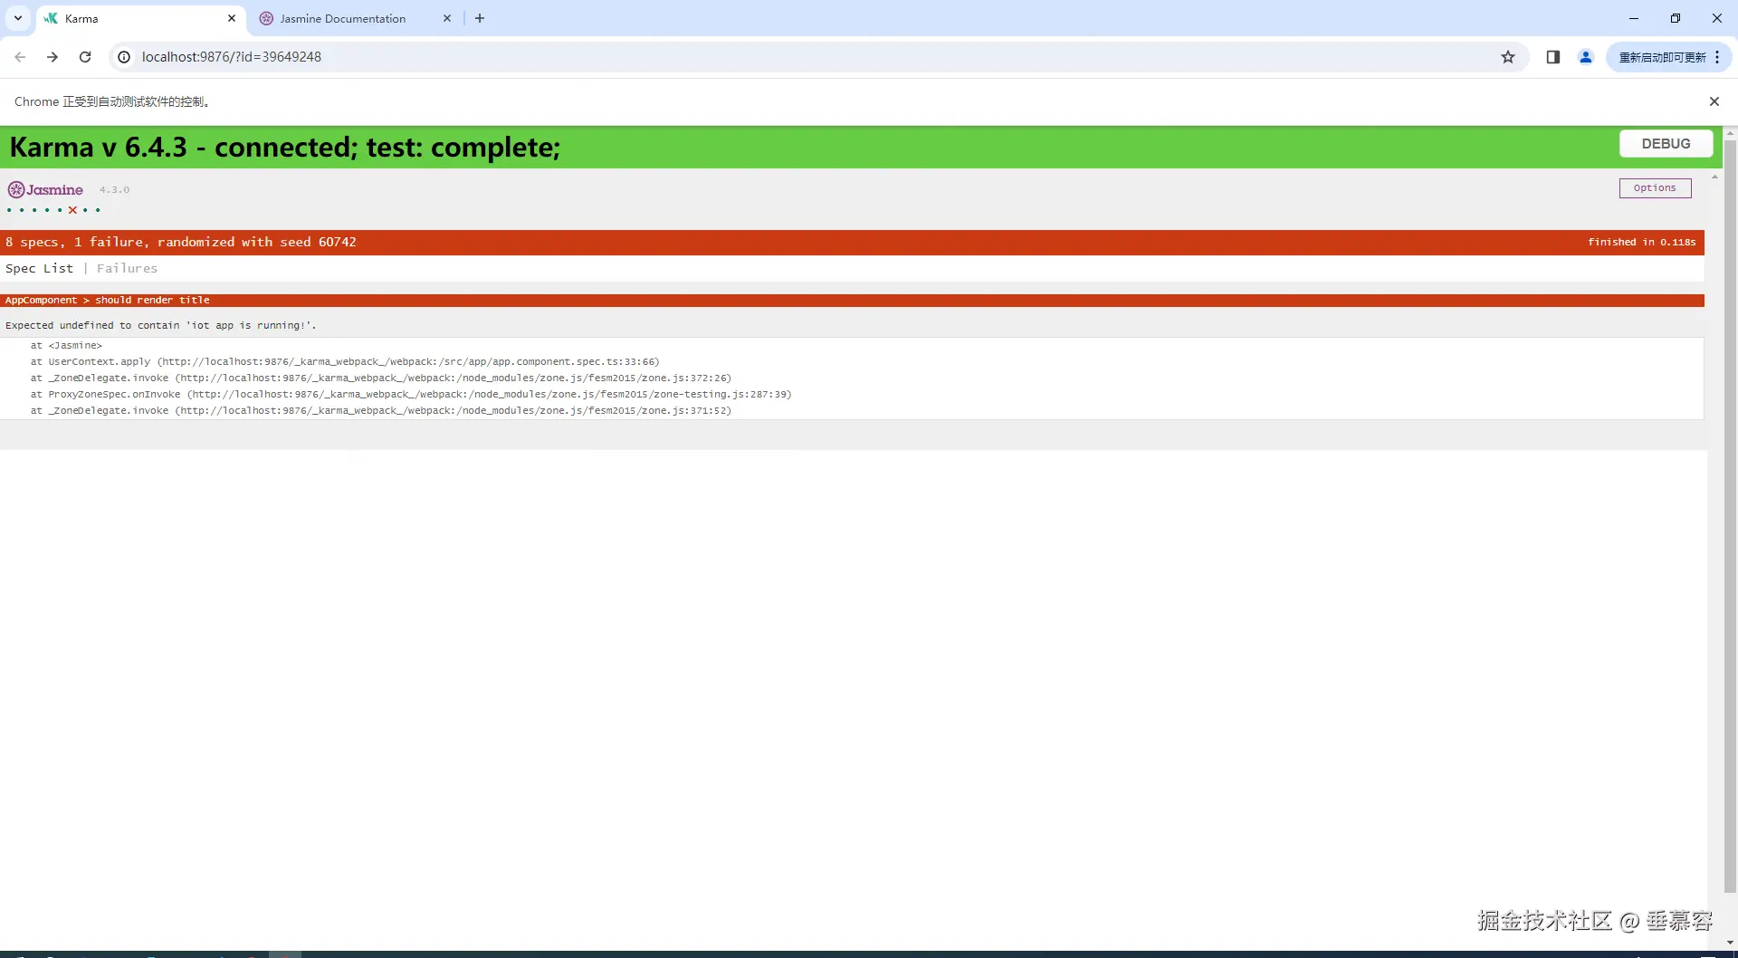
Task: Restore down the Chrome window
Action: coord(1676,18)
